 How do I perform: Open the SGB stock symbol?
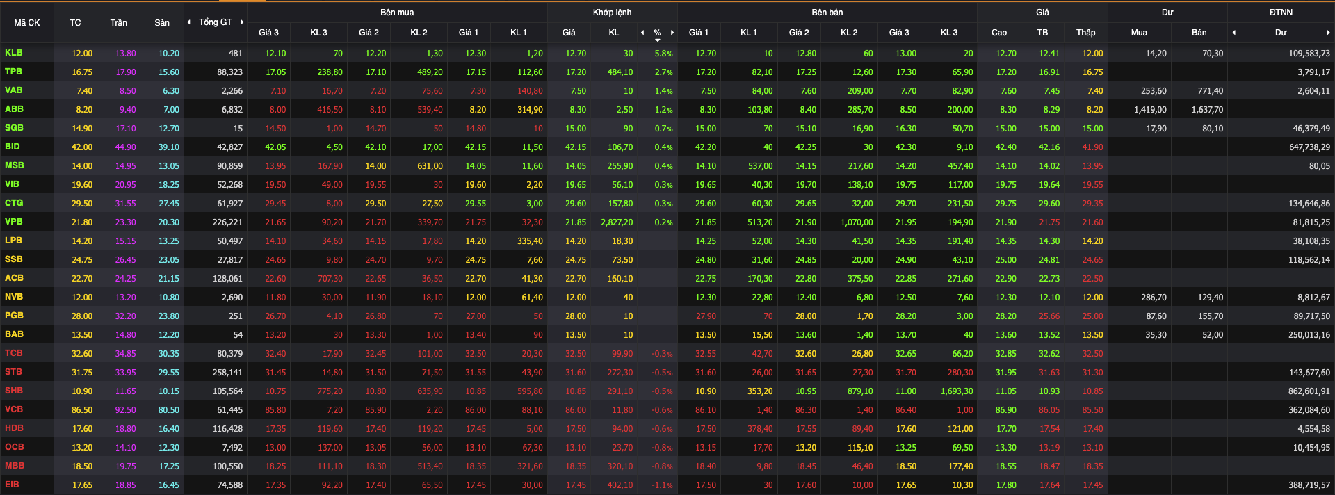pos(14,128)
